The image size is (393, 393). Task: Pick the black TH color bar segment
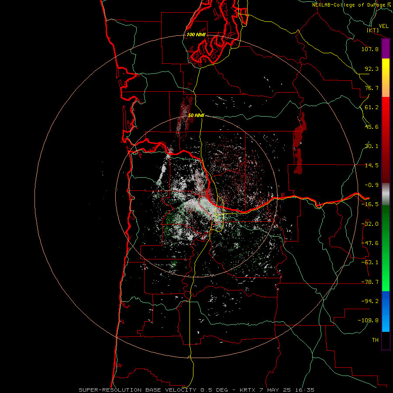click(x=386, y=340)
